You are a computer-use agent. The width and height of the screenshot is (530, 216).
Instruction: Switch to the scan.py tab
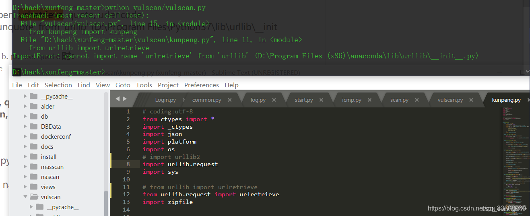399,100
